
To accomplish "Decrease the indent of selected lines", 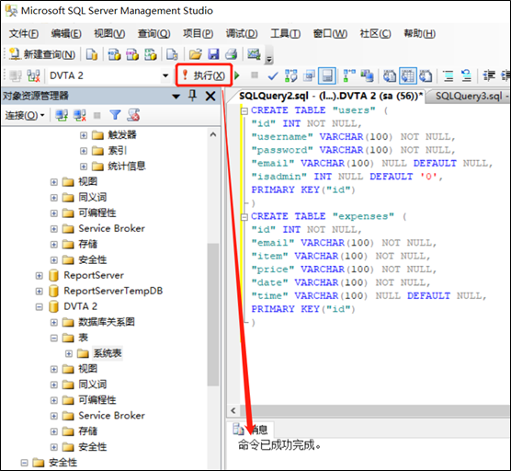I will [x=489, y=75].
